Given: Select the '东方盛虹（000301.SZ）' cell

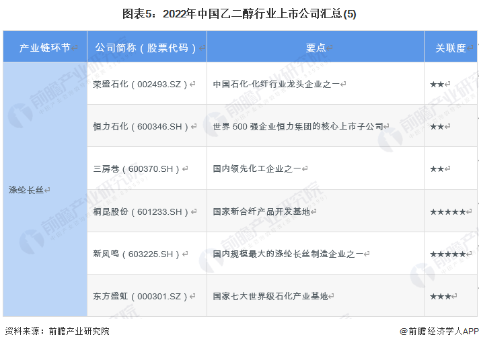Looking at the screenshot, I should (147, 295).
